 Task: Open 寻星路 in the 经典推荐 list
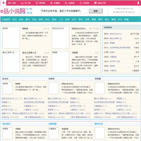tap(112, 43)
